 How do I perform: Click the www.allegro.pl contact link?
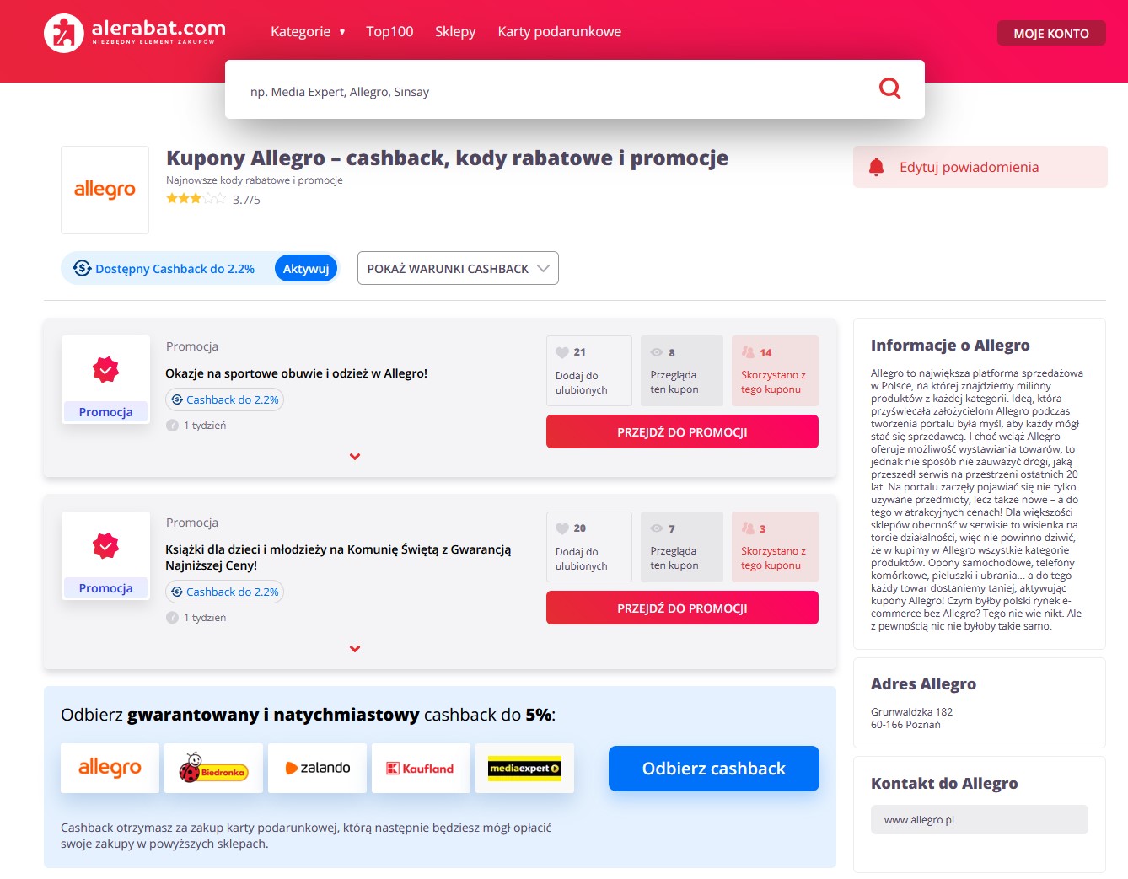[979, 819]
